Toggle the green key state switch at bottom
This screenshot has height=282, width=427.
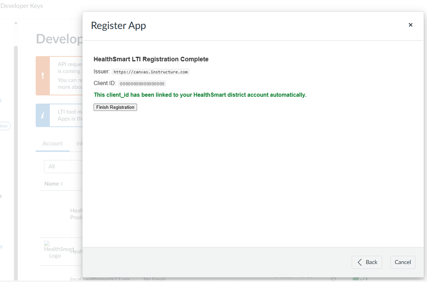pyautogui.click(x=360, y=279)
